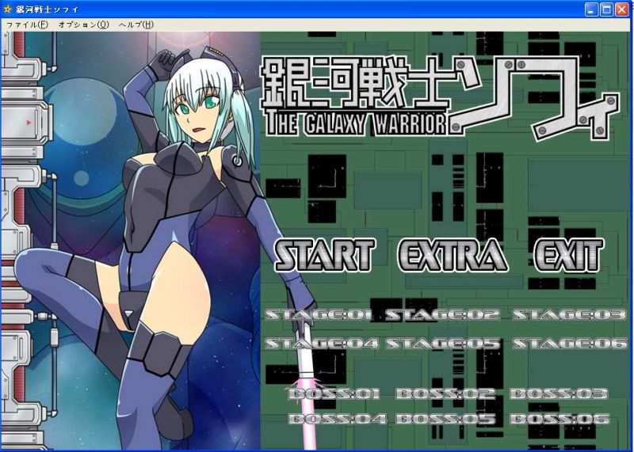
Task: Pick STAGE:05
Action: (442, 344)
